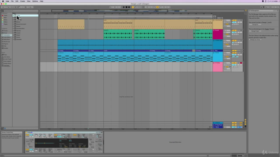The width and height of the screenshot is (280, 157).
Task: Select the A Reverb return track
Action: pyautogui.click(x=218, y=123)
